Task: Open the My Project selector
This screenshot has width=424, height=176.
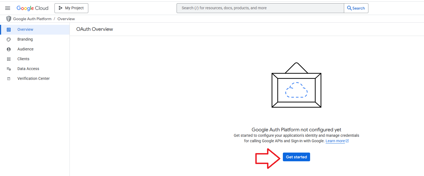Action: [x=71, y=8]
